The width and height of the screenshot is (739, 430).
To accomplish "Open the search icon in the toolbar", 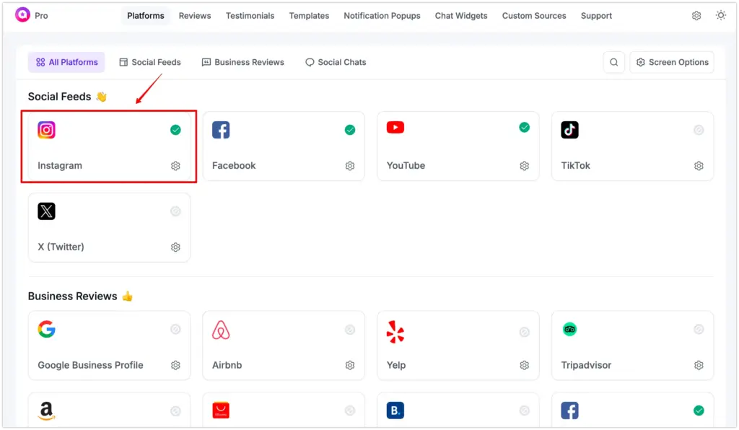I will (613, 62).
